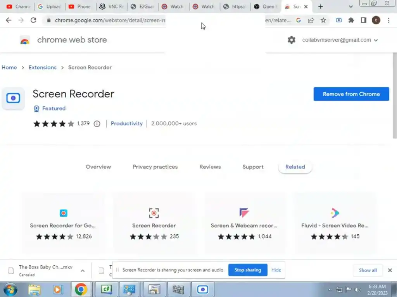The height and width of the screenshot is (297, 397).
Task: Click the volume icon in system tray
Action: 358,289
